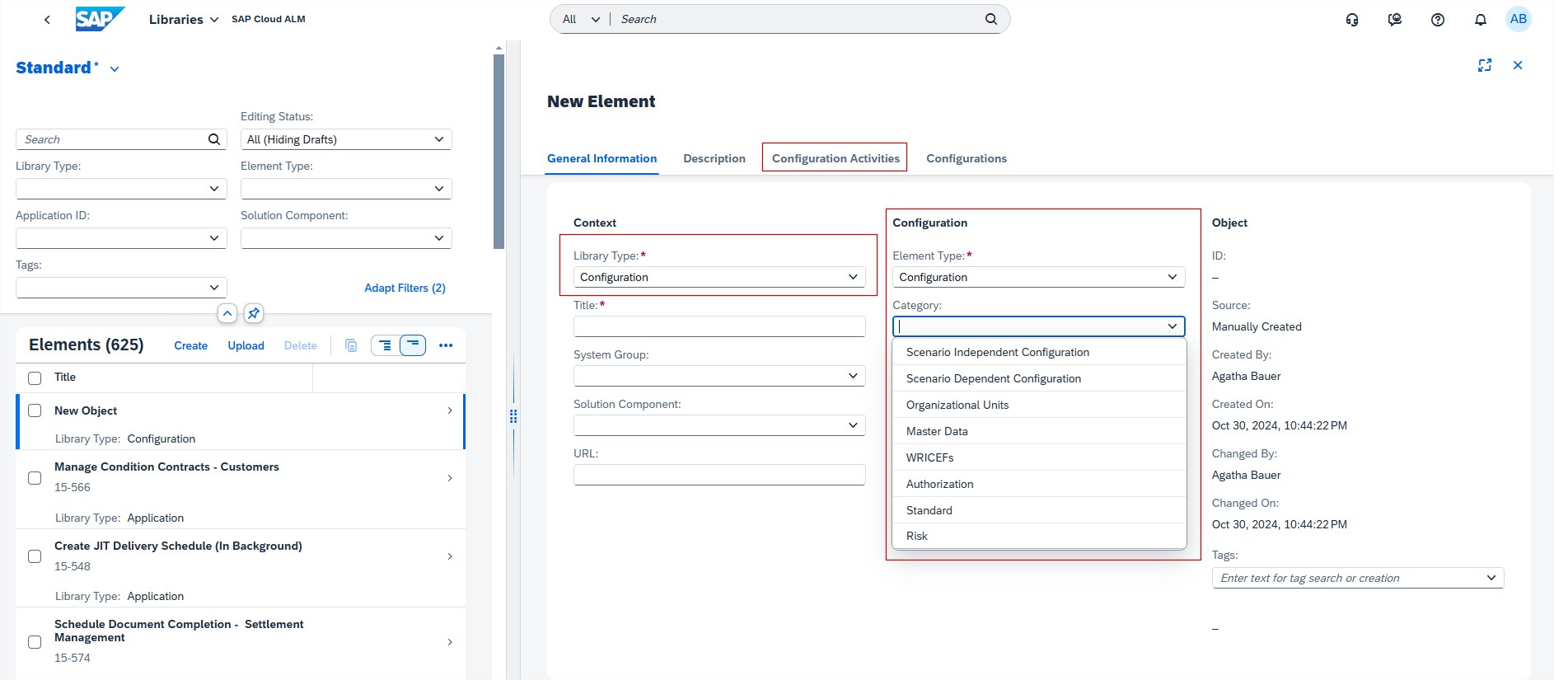Click the search magnifier in top bar
The width and height of the screenshot is (1554, 680).
[990, 19]
